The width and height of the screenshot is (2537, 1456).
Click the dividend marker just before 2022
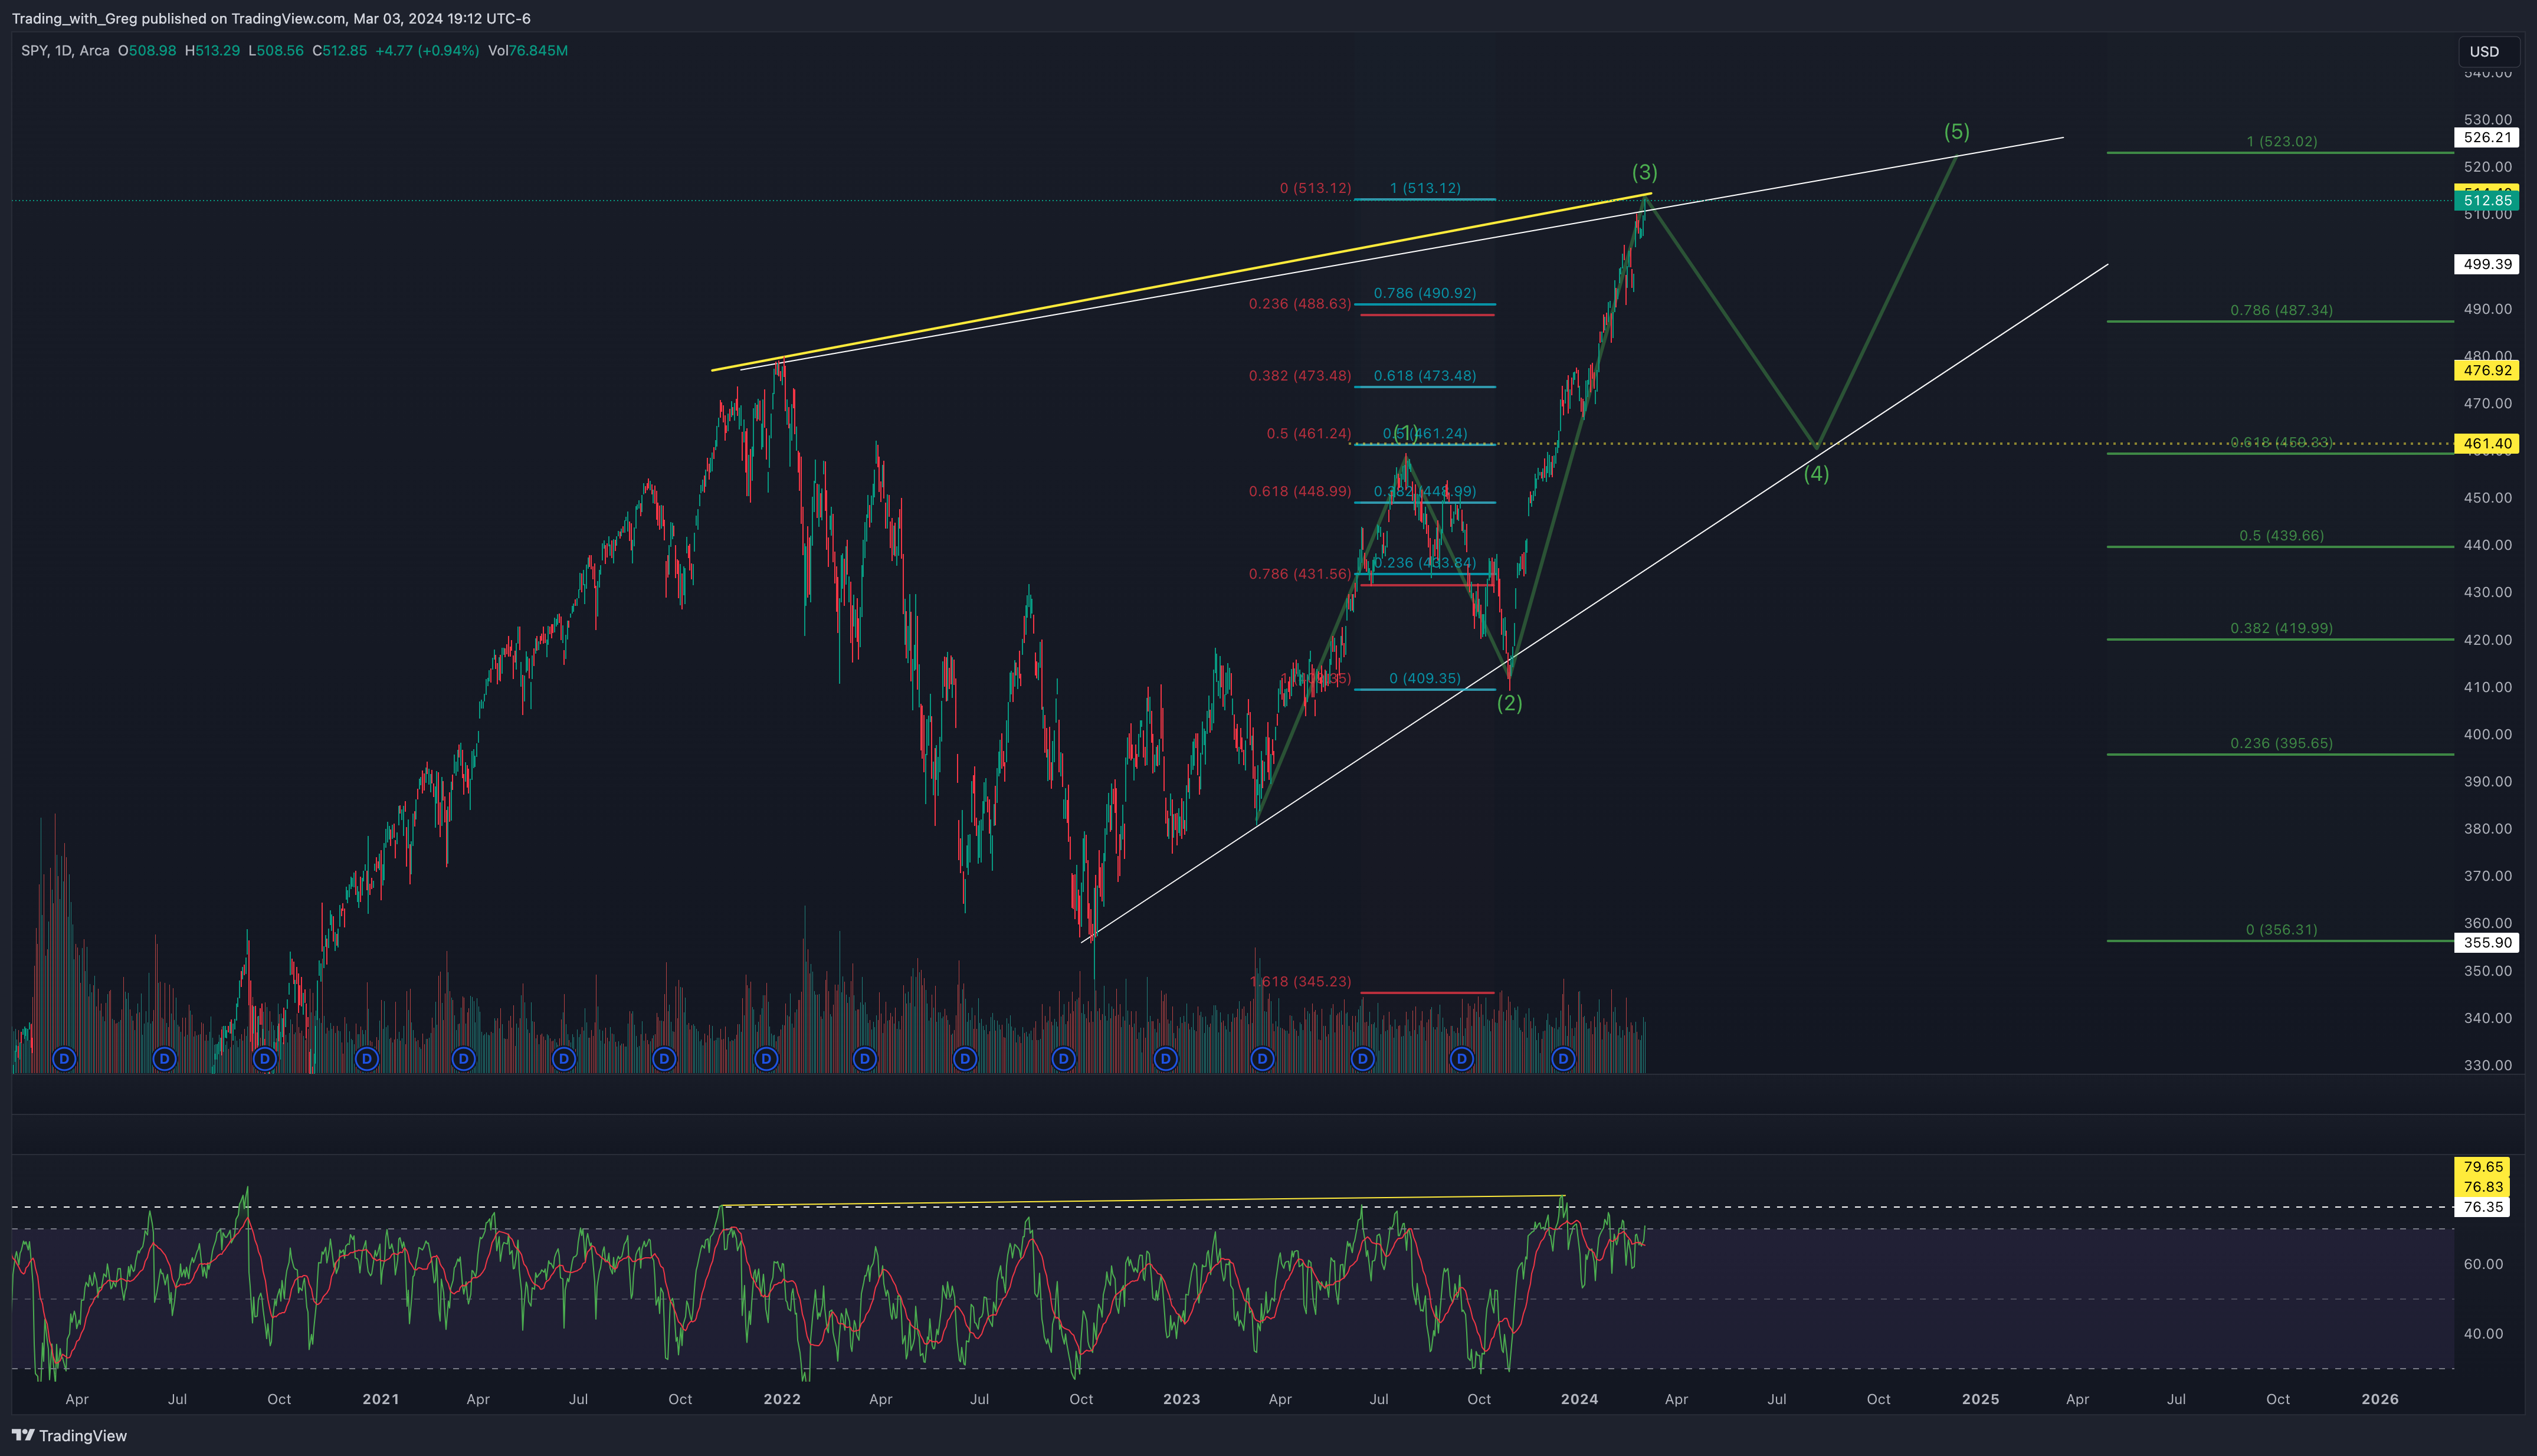(766, 1058)
